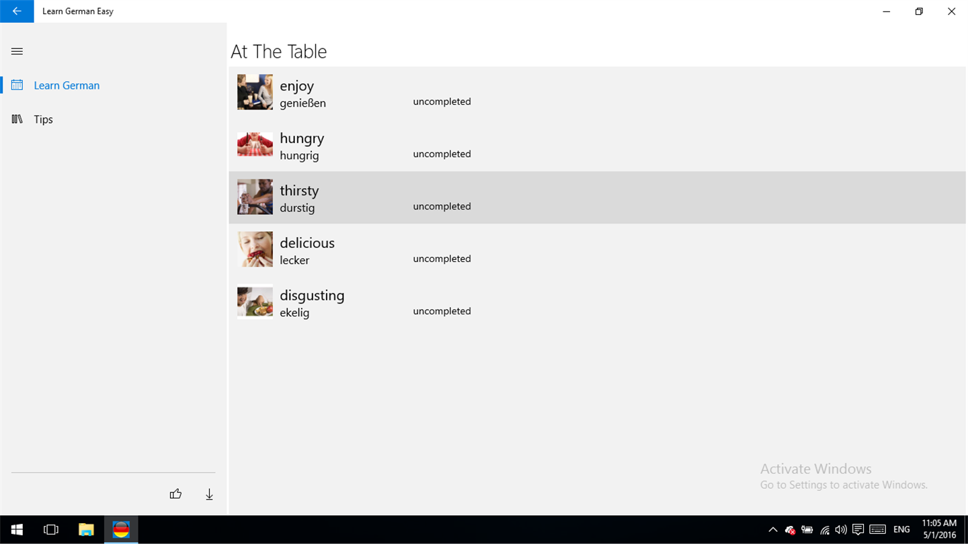Open the Learn German menu item
The image size is (968, 544).
point(67,85)
